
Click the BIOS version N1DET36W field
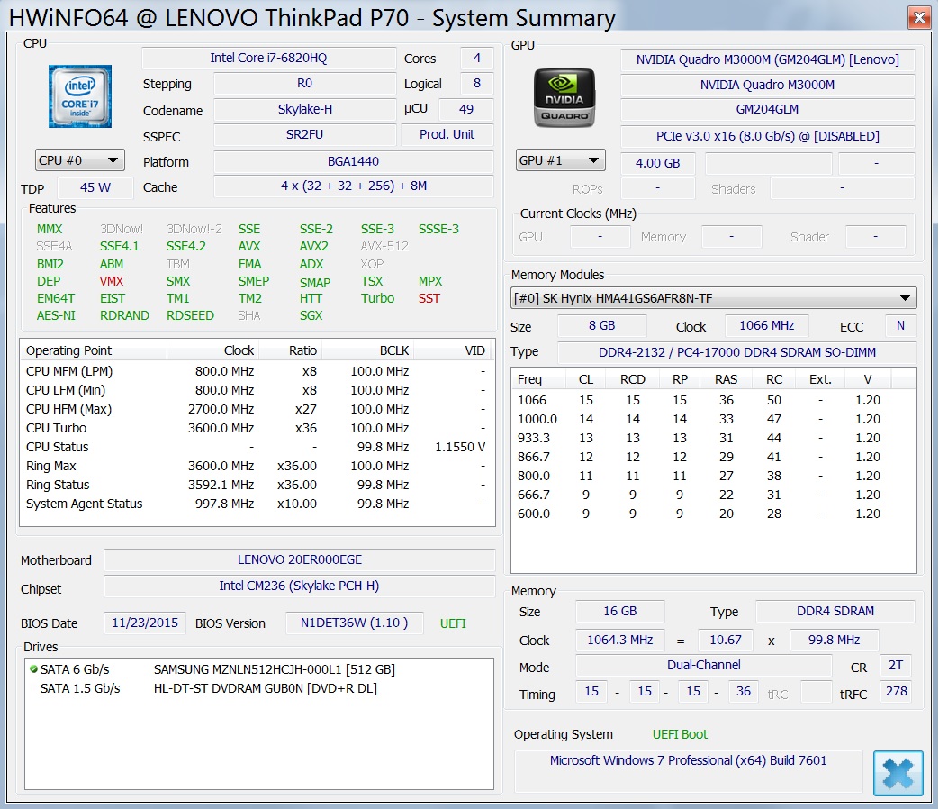354,623
